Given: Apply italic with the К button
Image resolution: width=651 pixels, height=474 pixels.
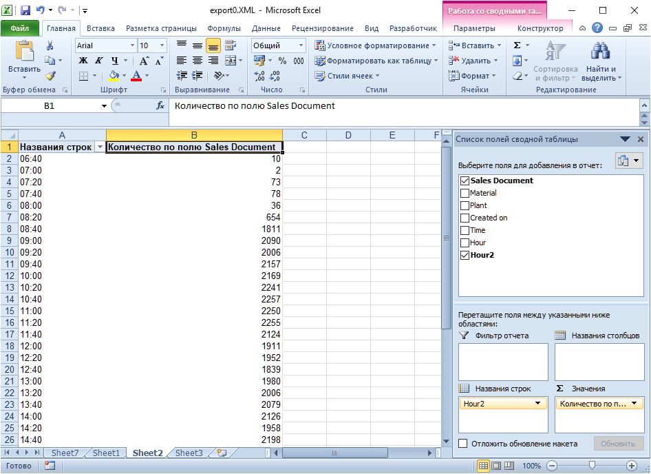Looking at the screenshot, I should click(99, 61).
